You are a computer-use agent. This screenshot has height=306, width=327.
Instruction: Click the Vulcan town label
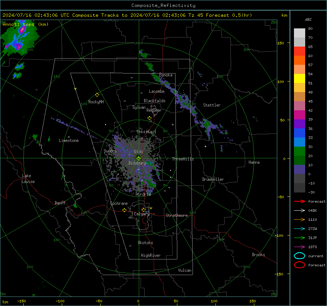pos(185,270)
